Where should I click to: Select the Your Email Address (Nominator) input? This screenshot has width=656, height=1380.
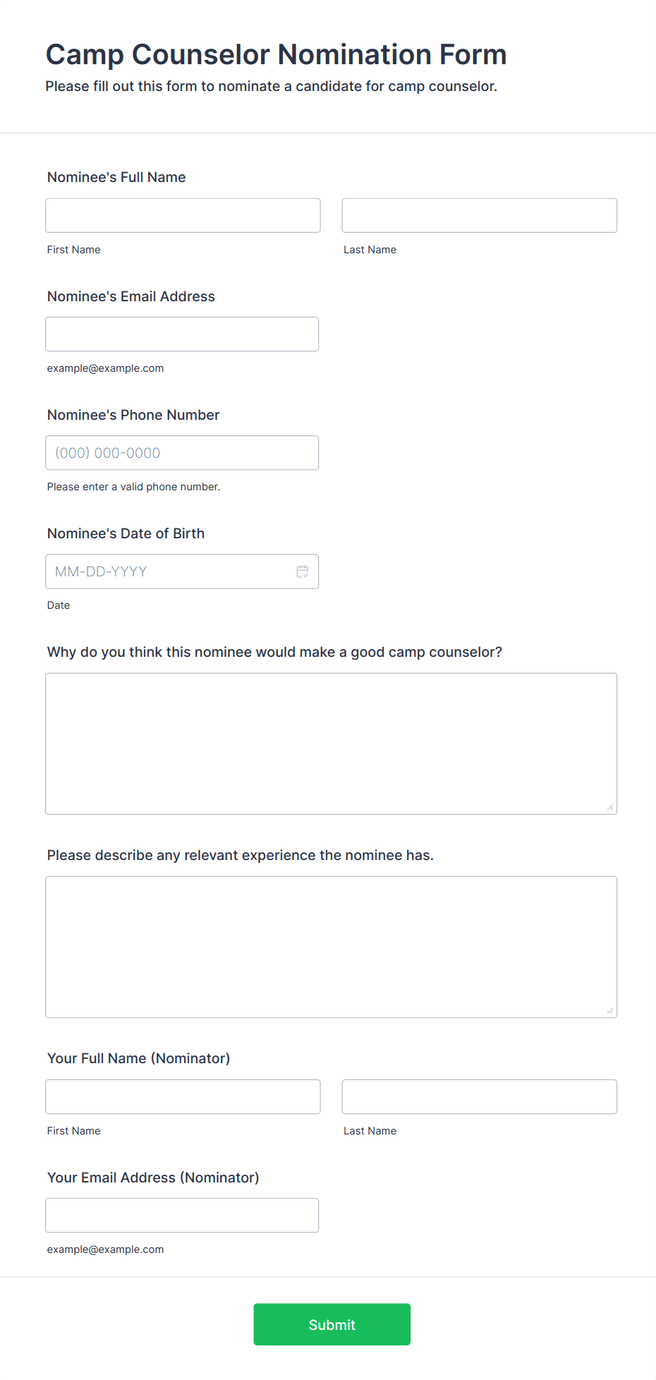click(182, 1215)
